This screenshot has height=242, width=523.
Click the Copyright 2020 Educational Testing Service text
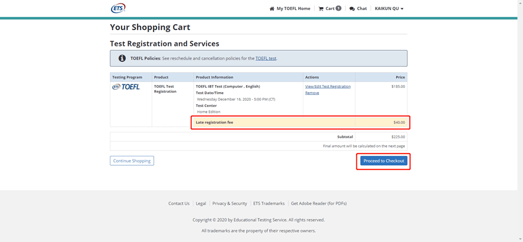tap(259, 220)
